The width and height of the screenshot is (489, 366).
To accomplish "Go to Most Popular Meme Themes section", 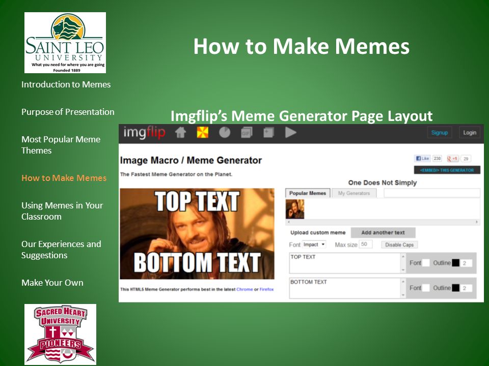I will pos(61,145).
